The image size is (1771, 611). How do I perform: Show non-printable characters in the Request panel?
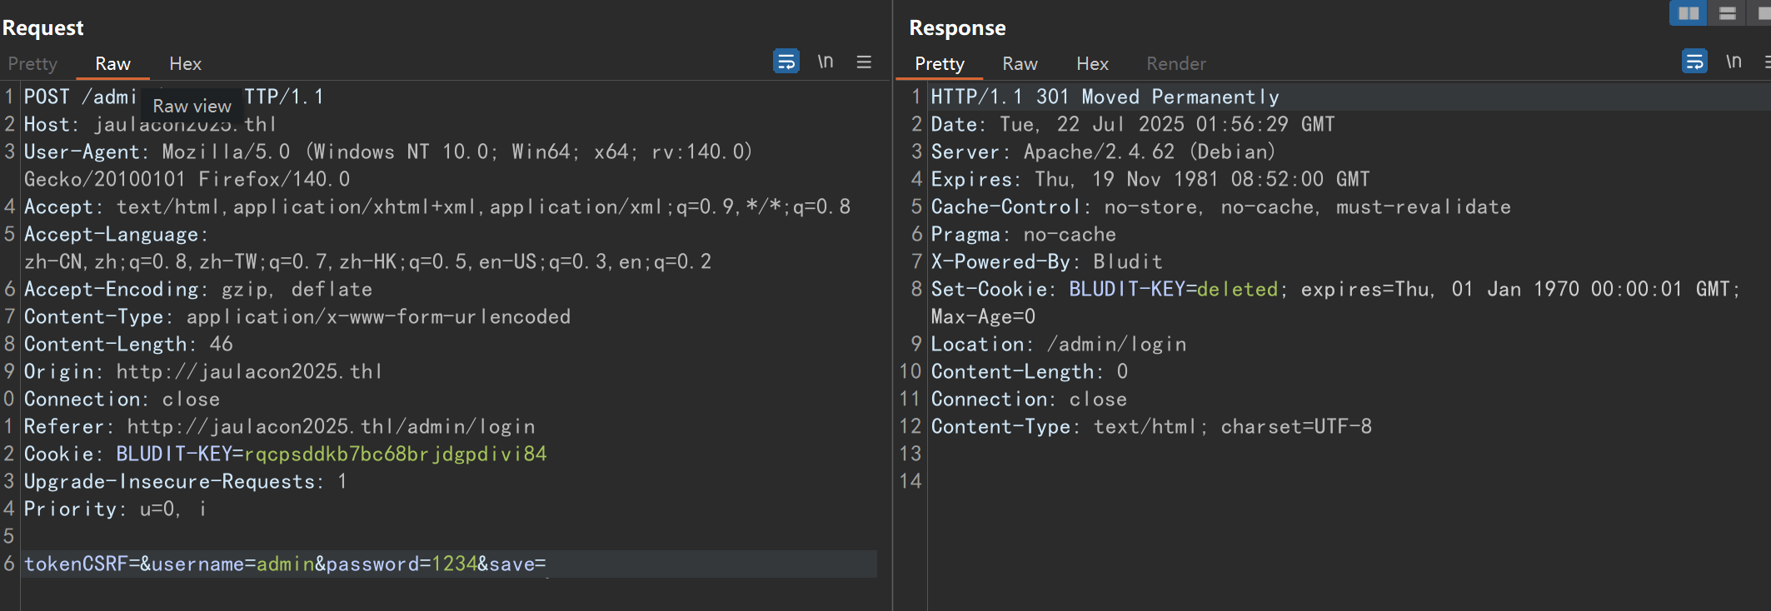point(825,62)
